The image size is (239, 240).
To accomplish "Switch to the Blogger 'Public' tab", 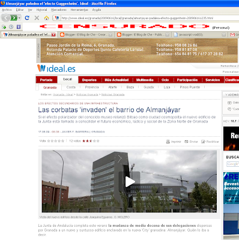I will 143,35.
